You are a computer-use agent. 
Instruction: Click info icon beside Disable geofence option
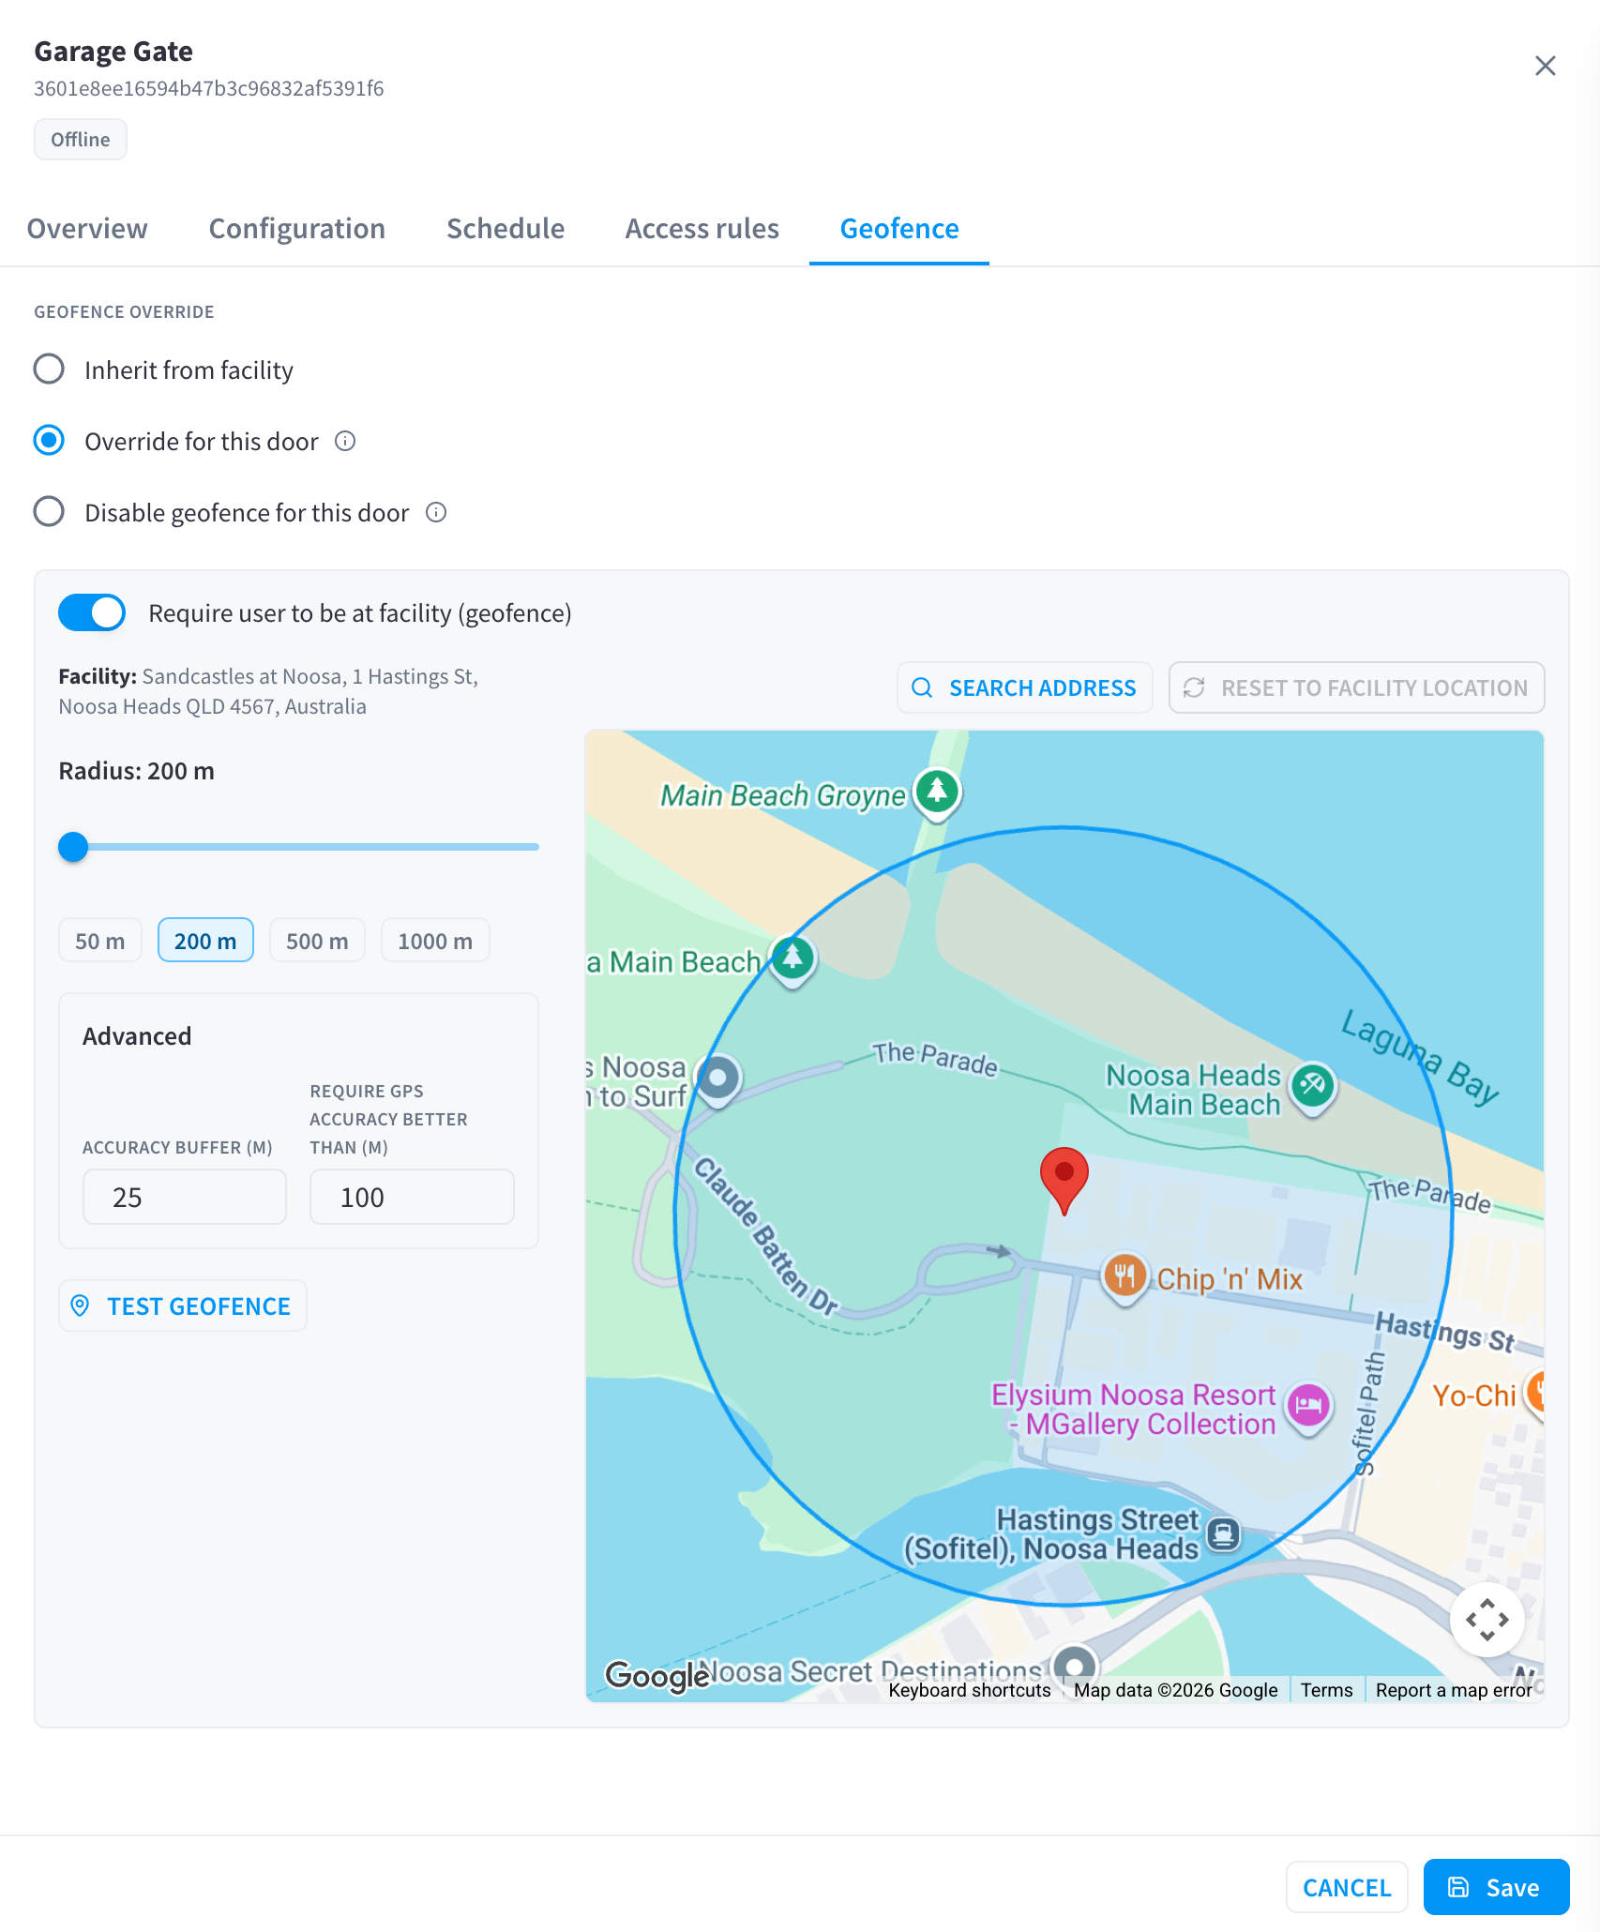point(436,512)
